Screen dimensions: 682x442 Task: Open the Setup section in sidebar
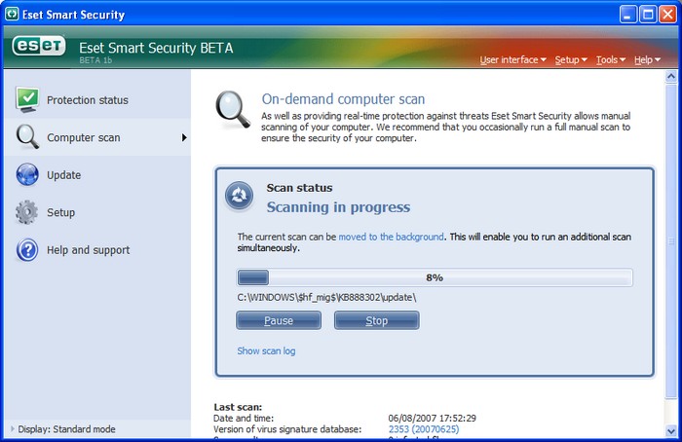(97, 212)
